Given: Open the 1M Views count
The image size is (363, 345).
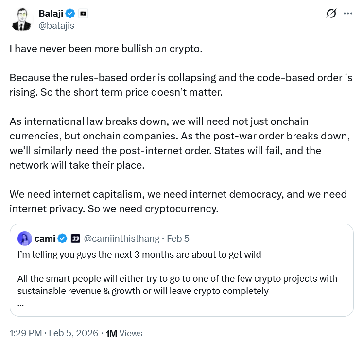Looking at the screenshot, I should click(x=124, y=333).
